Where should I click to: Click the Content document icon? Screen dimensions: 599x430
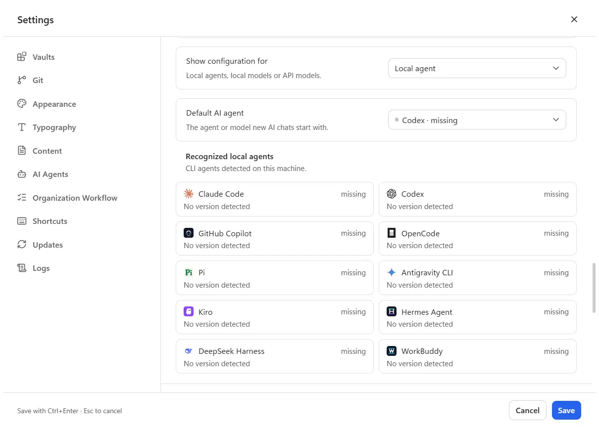click(22, 151)
